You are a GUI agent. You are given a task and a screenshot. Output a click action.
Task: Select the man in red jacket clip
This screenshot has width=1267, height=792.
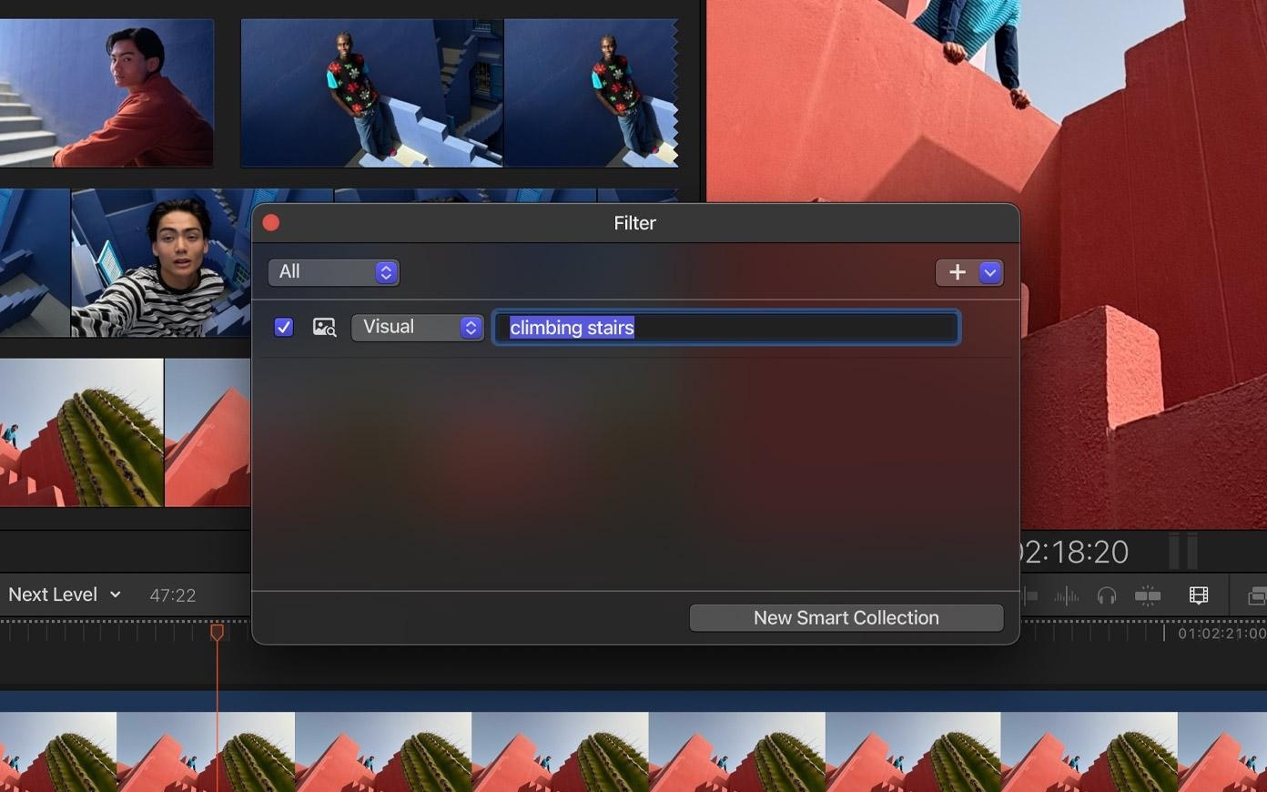(106, 93)
